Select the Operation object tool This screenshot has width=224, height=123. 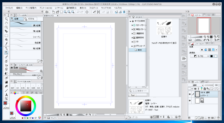click(x=6, y=27)
